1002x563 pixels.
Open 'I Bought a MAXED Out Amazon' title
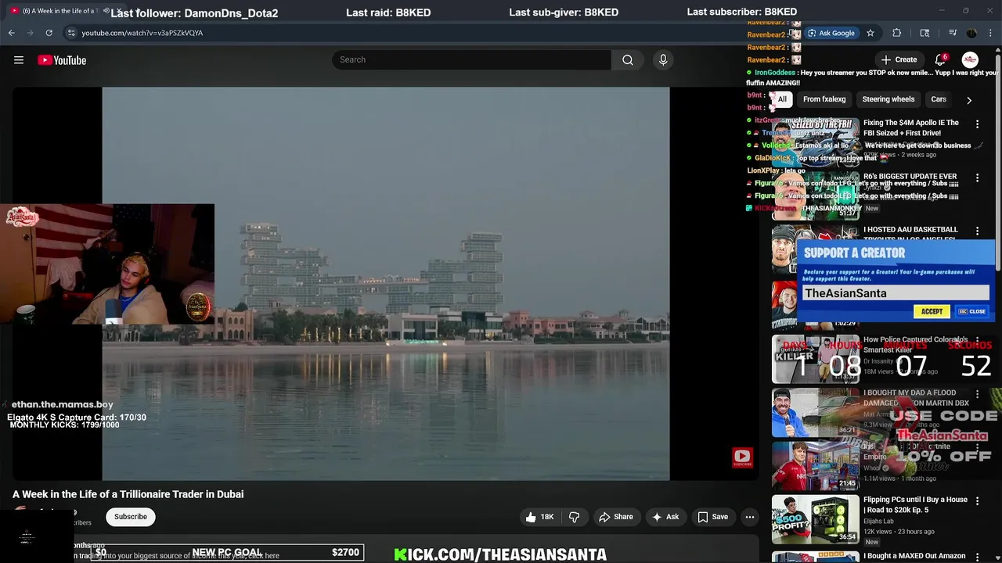tap(914, 556)
